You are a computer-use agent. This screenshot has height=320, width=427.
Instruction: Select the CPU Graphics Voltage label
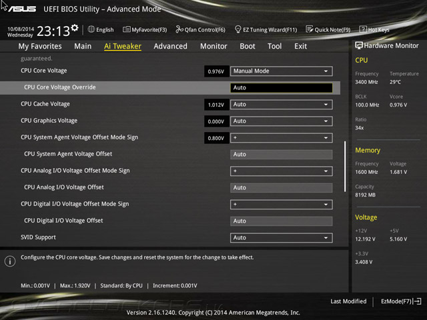pyautogui.click(x=49, y=121)
